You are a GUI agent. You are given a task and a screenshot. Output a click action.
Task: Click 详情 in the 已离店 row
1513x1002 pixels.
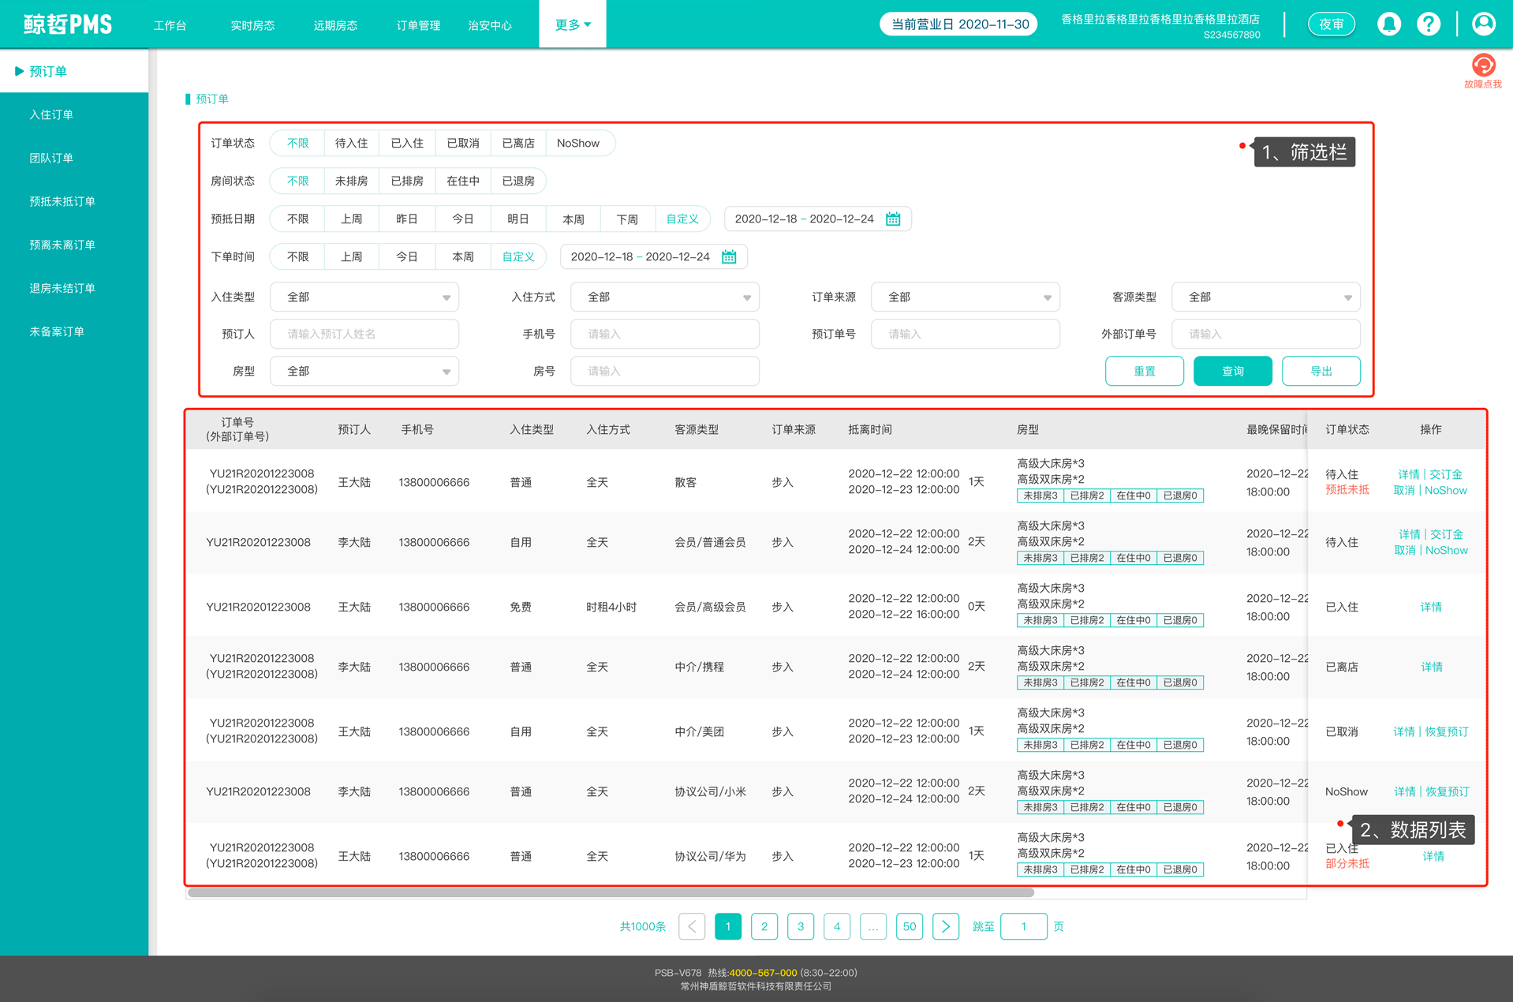(x=1432, y=667)
